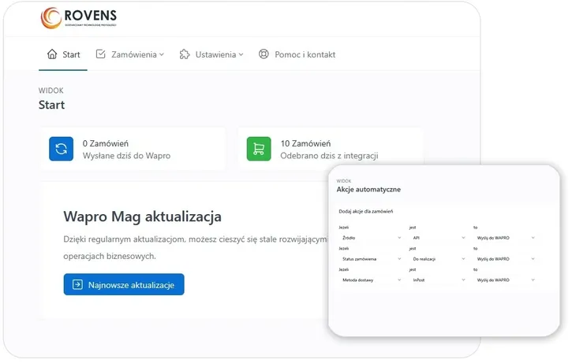Click the green shopping cart icon

[x=259, y=149]
